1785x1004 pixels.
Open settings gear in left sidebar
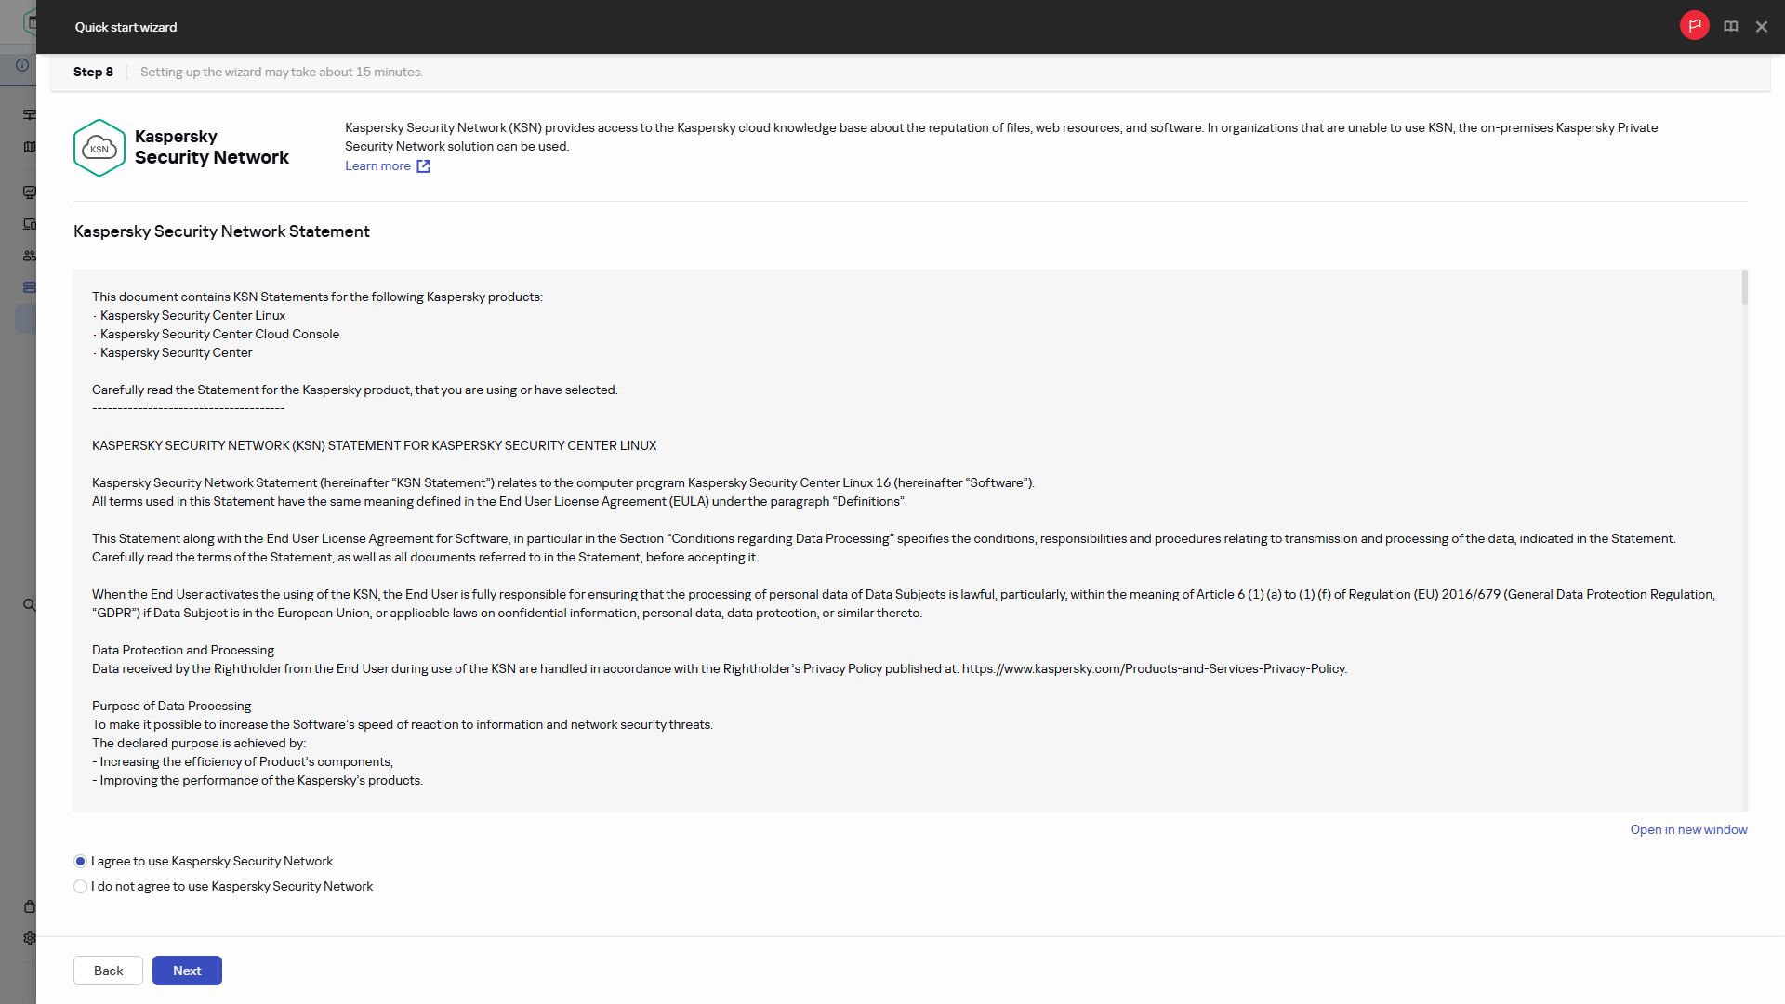(30, 938)
